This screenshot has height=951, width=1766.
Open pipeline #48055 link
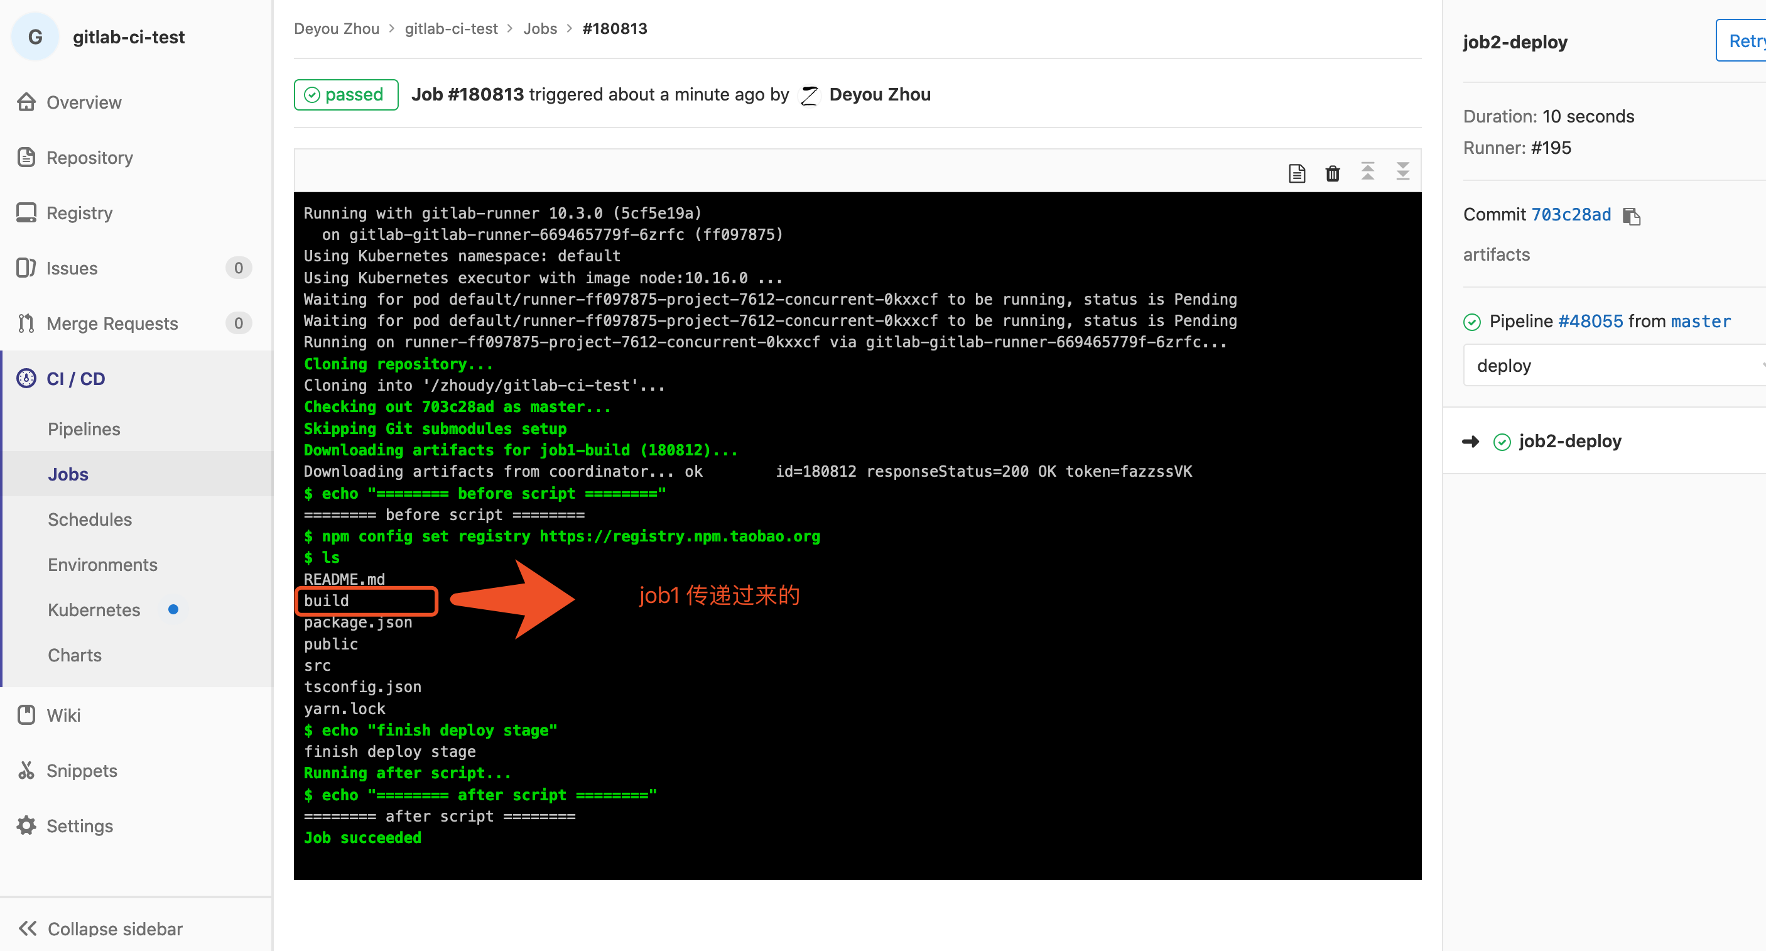[1590, 321]
